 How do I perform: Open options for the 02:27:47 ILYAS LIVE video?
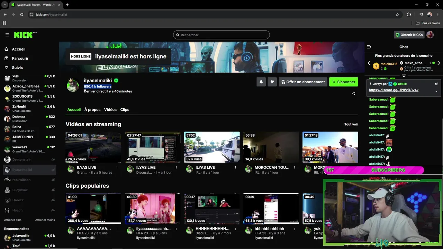coord(177,167)
